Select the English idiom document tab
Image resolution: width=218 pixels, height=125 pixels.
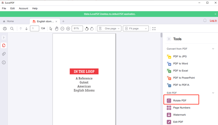point(45,21)
